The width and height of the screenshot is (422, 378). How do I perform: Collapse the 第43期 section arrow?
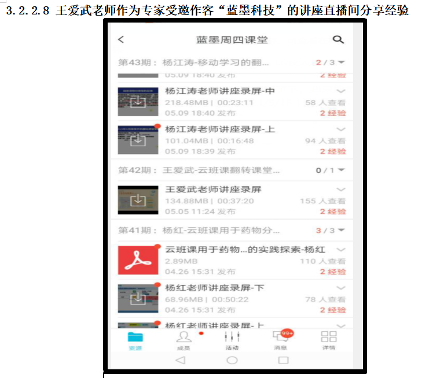pos(342,62)
